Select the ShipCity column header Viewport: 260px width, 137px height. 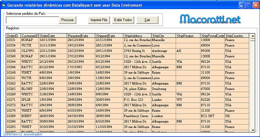[164, 36]
